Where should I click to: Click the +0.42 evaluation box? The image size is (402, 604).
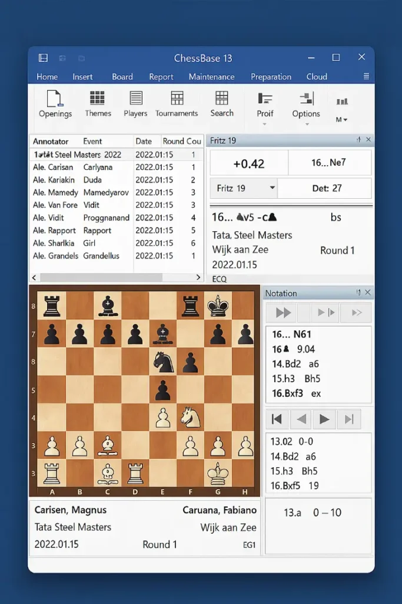248,163
